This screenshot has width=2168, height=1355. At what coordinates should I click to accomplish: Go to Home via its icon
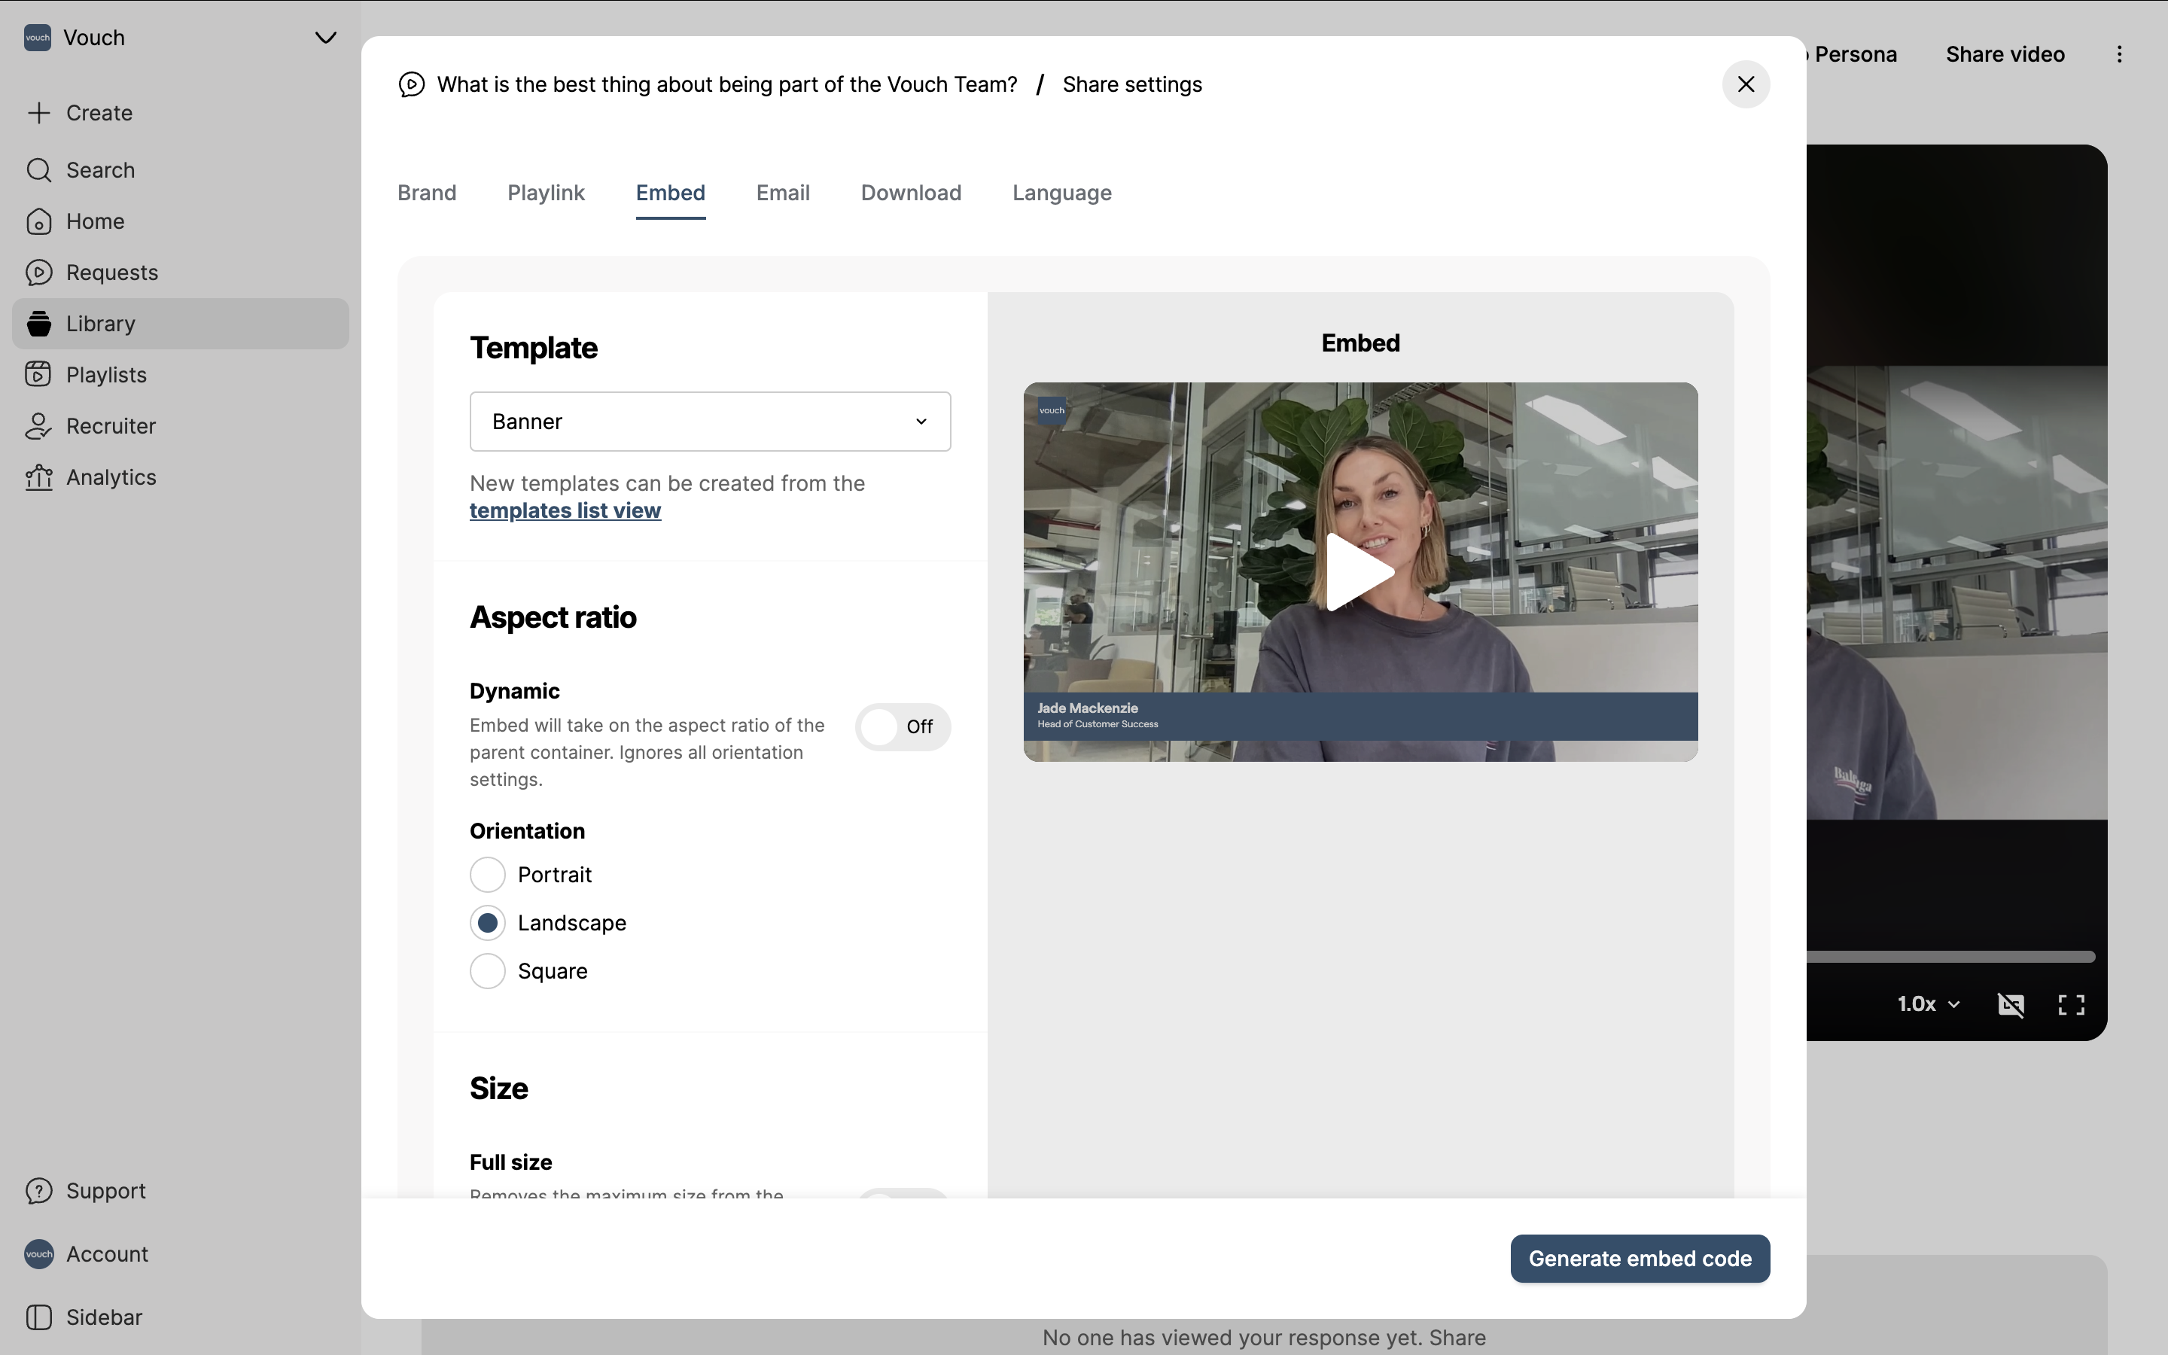(38, 221)
